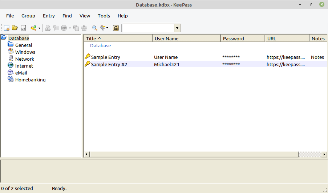Select the Sample Entry #2 row

point(206,64)
